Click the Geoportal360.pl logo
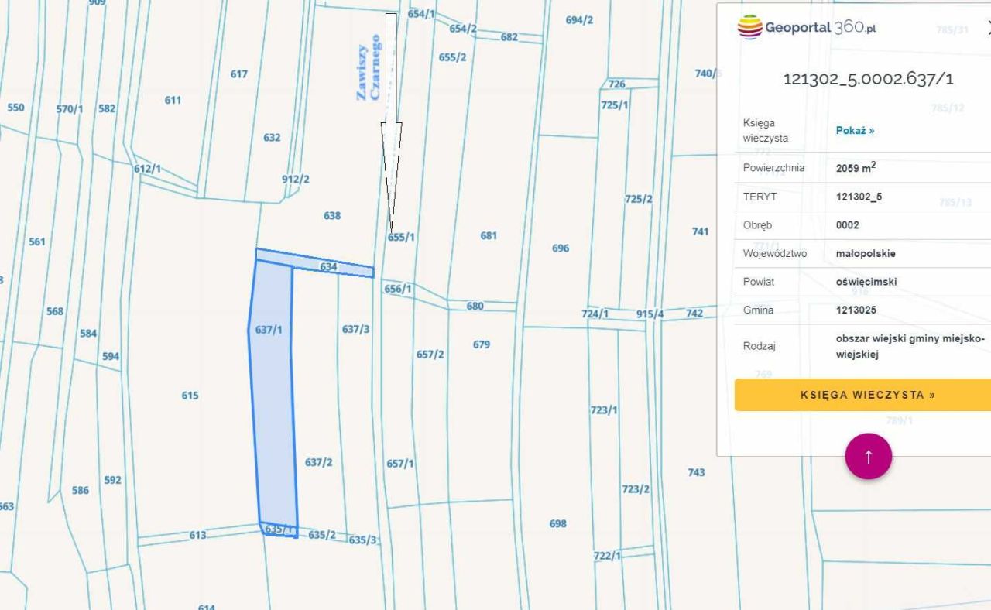 807,28
